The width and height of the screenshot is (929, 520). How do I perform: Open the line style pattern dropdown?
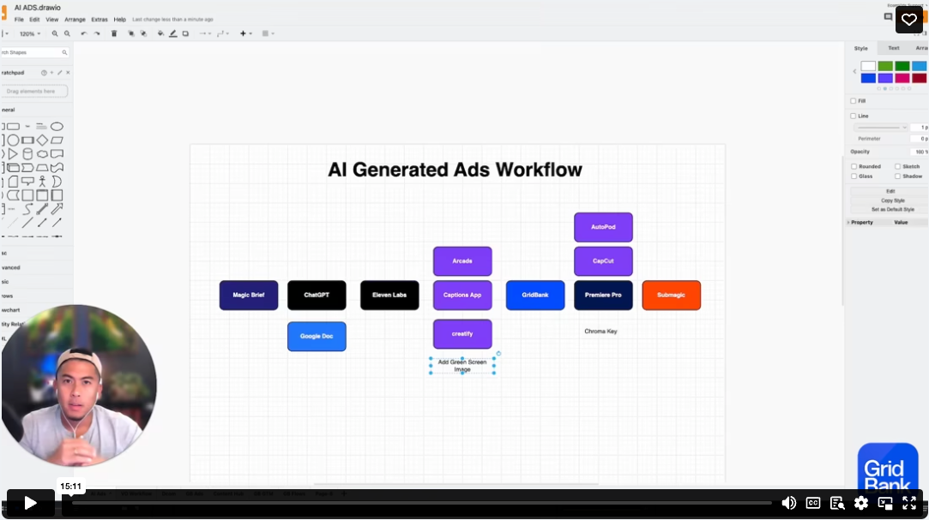[880, 127]
